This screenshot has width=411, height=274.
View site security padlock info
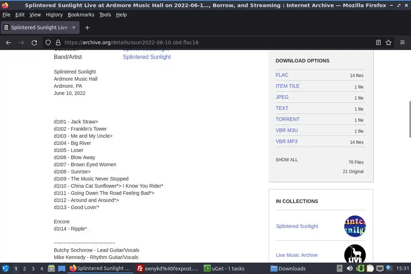58,42
